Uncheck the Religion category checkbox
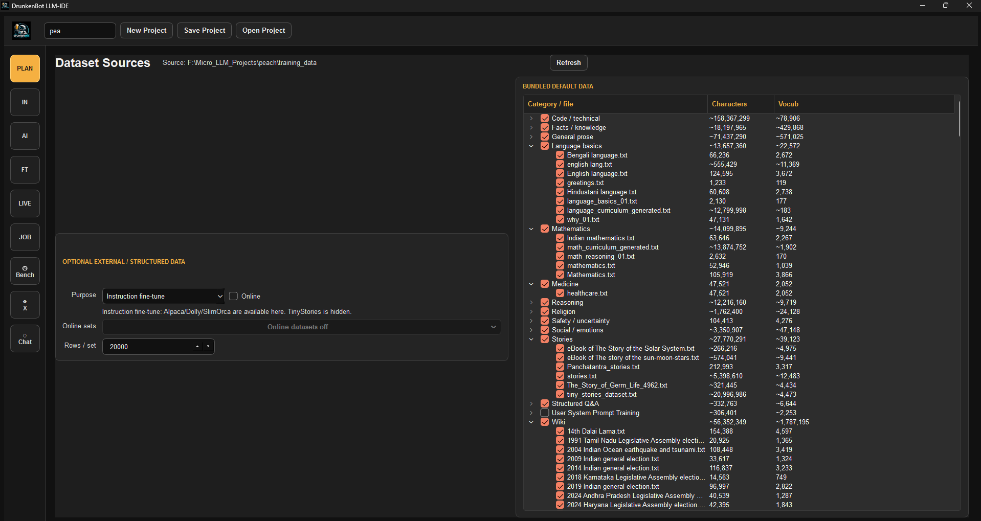Viewport: 981px width, 521px height. click(x=545, y=311)
